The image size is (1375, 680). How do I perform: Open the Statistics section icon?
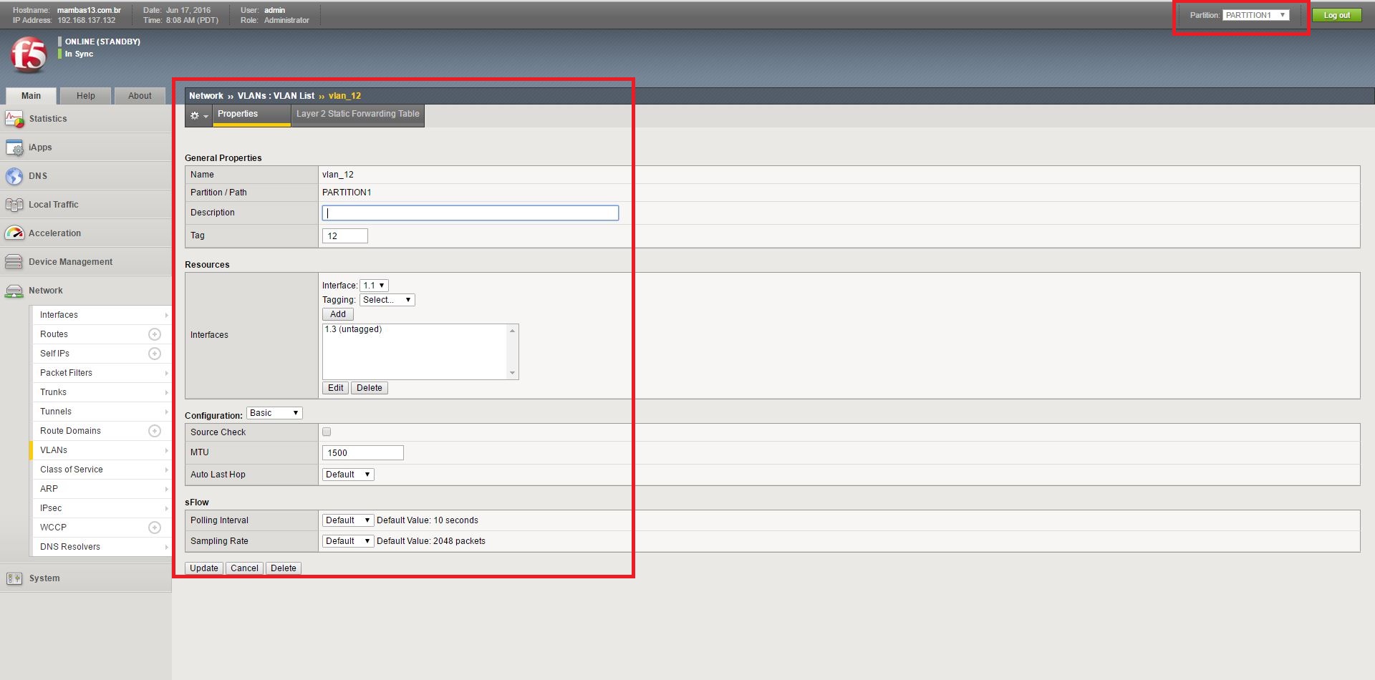click(14, 119)
